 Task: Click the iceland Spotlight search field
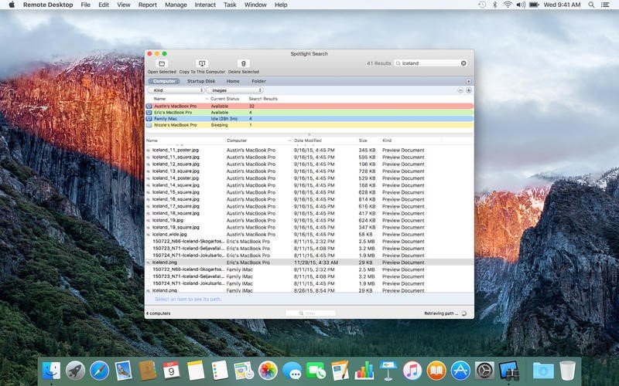pyautogui.click(x=430, y=63)
